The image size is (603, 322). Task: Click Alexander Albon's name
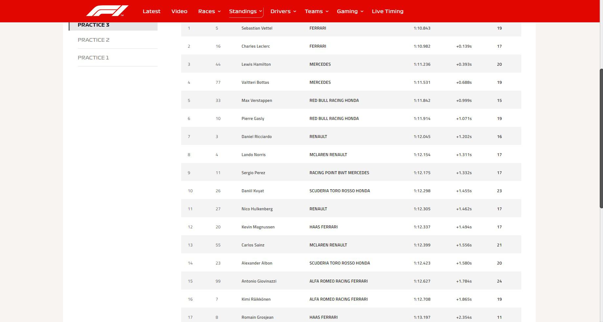point(257,263)
